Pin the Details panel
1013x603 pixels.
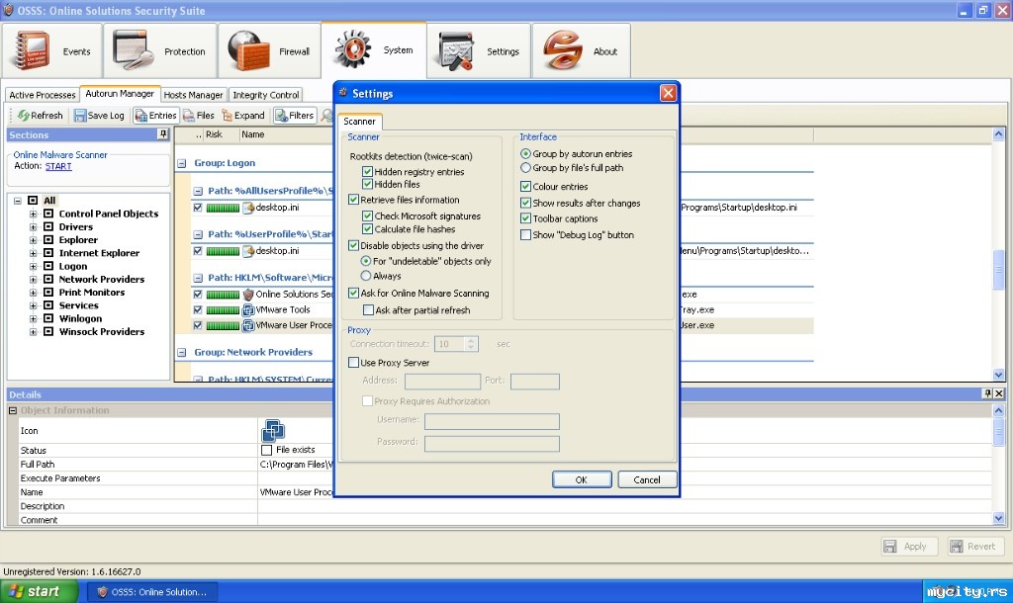(x=987, y=393)
